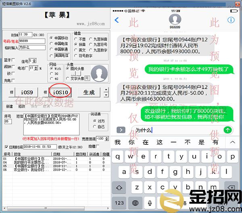This screenshot has width=242, height=213.
Task: Toggle the 隐藏 checkbox
Action: tap(98, 146)
